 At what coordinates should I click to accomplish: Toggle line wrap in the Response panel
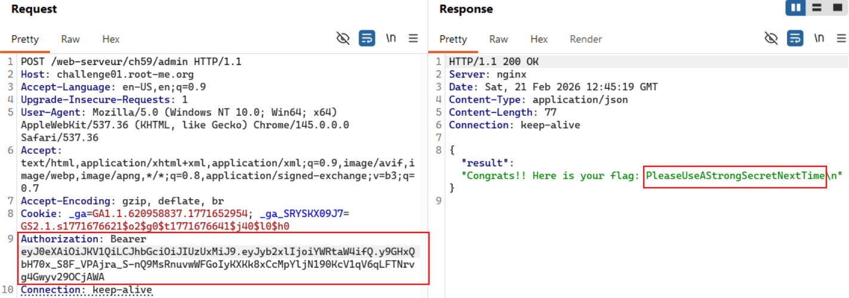pyautogui.click(x=795, y=39)
